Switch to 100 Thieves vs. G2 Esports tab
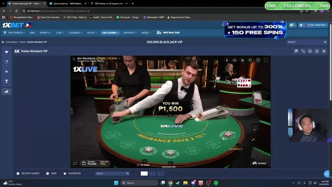 tap(109, 4)
